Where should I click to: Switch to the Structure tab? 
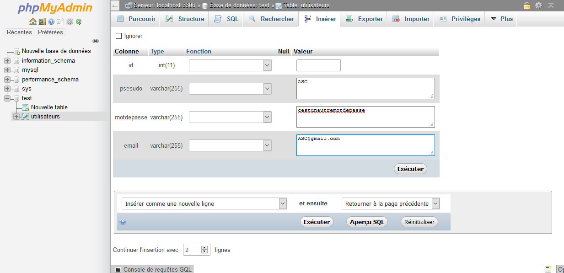(x=185, y=19)
